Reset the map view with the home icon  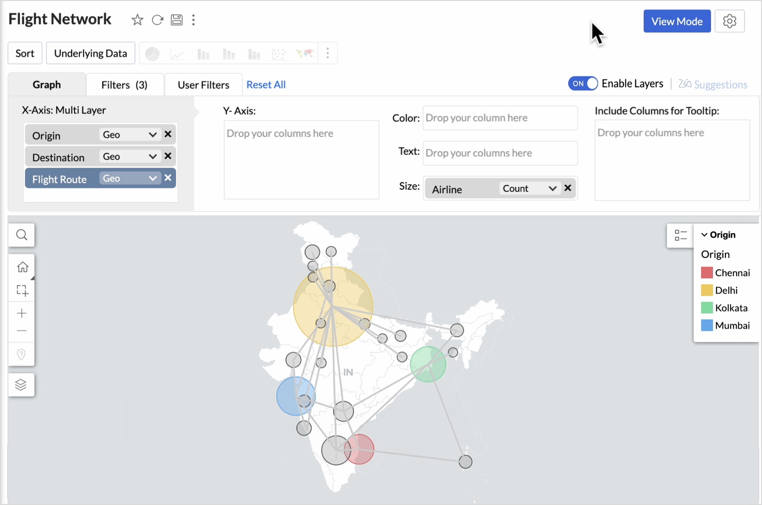(22, 267)
